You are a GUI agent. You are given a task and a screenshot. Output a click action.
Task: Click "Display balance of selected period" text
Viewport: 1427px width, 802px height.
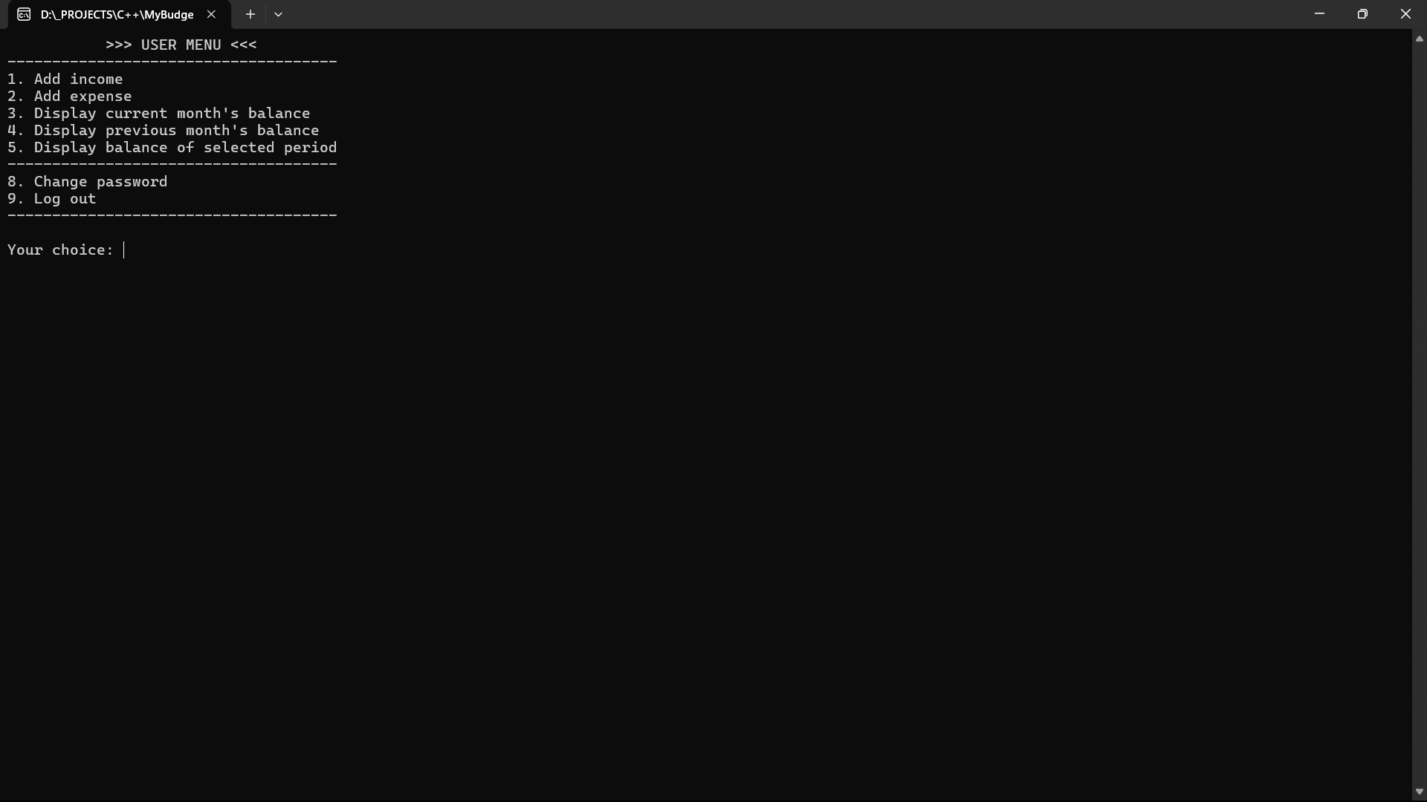point(185,147)
